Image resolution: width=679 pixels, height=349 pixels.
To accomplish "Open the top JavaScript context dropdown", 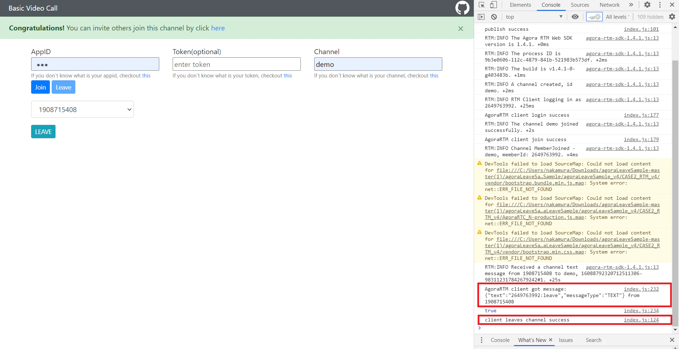I will click(x=534, y=17).
